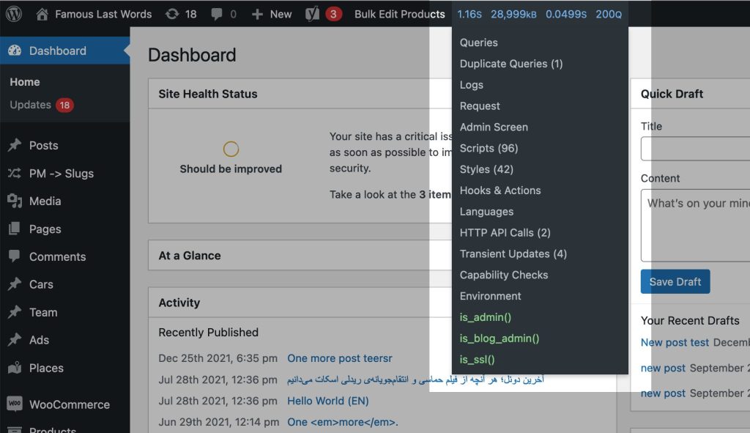Open Bulk Edit Products in admin bar

pos(399,15)
